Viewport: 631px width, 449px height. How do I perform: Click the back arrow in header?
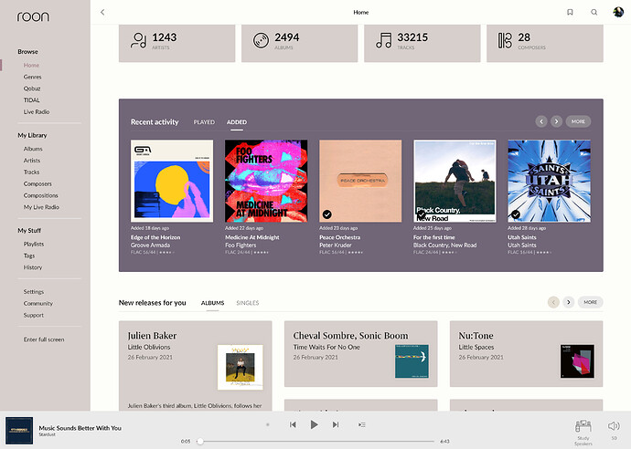[102, 12]
